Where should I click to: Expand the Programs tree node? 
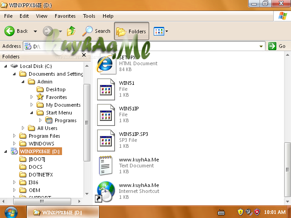[x=40, y=120]
